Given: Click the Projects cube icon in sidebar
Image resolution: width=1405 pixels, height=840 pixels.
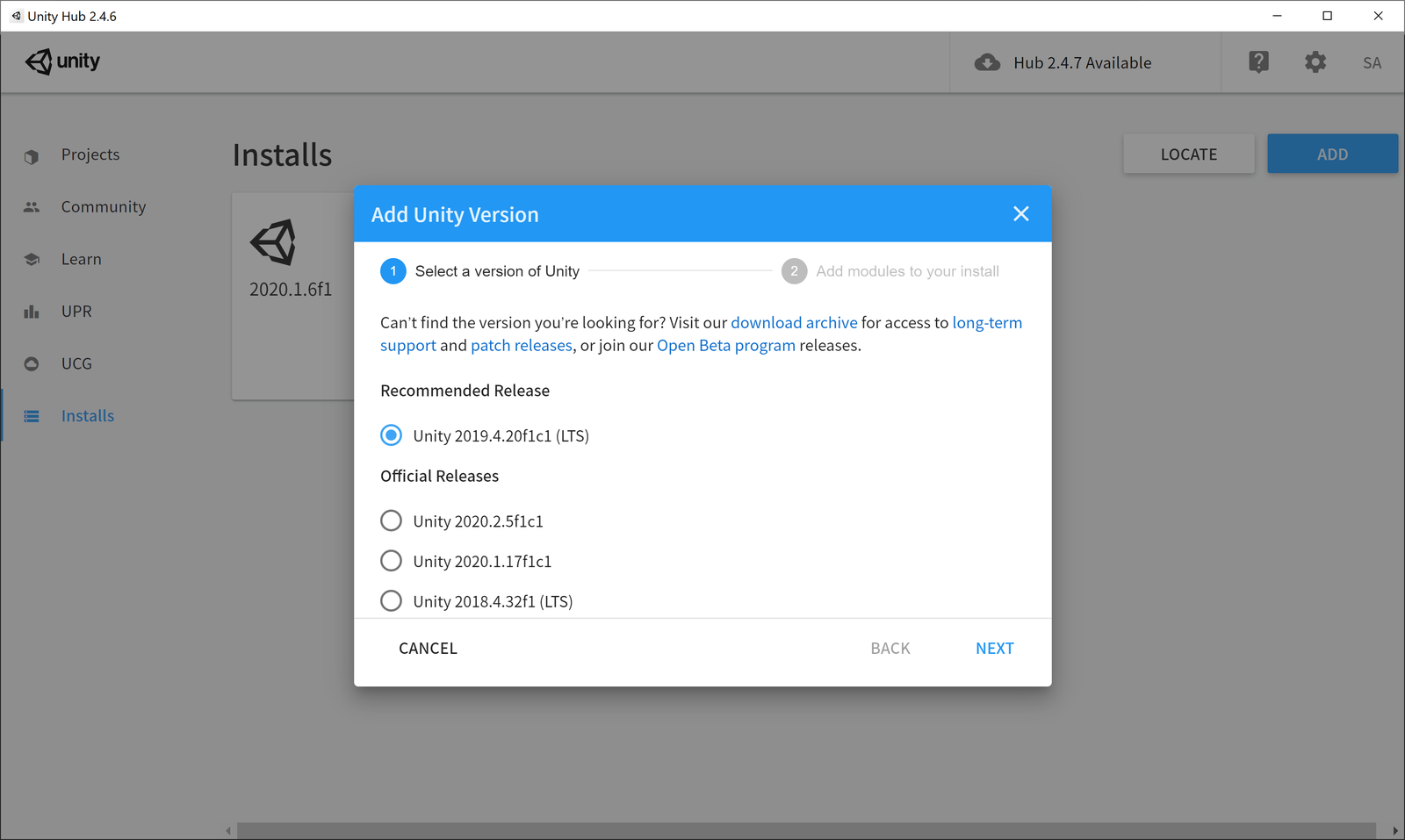Looking at the screenshot, I should pos(32,156).
